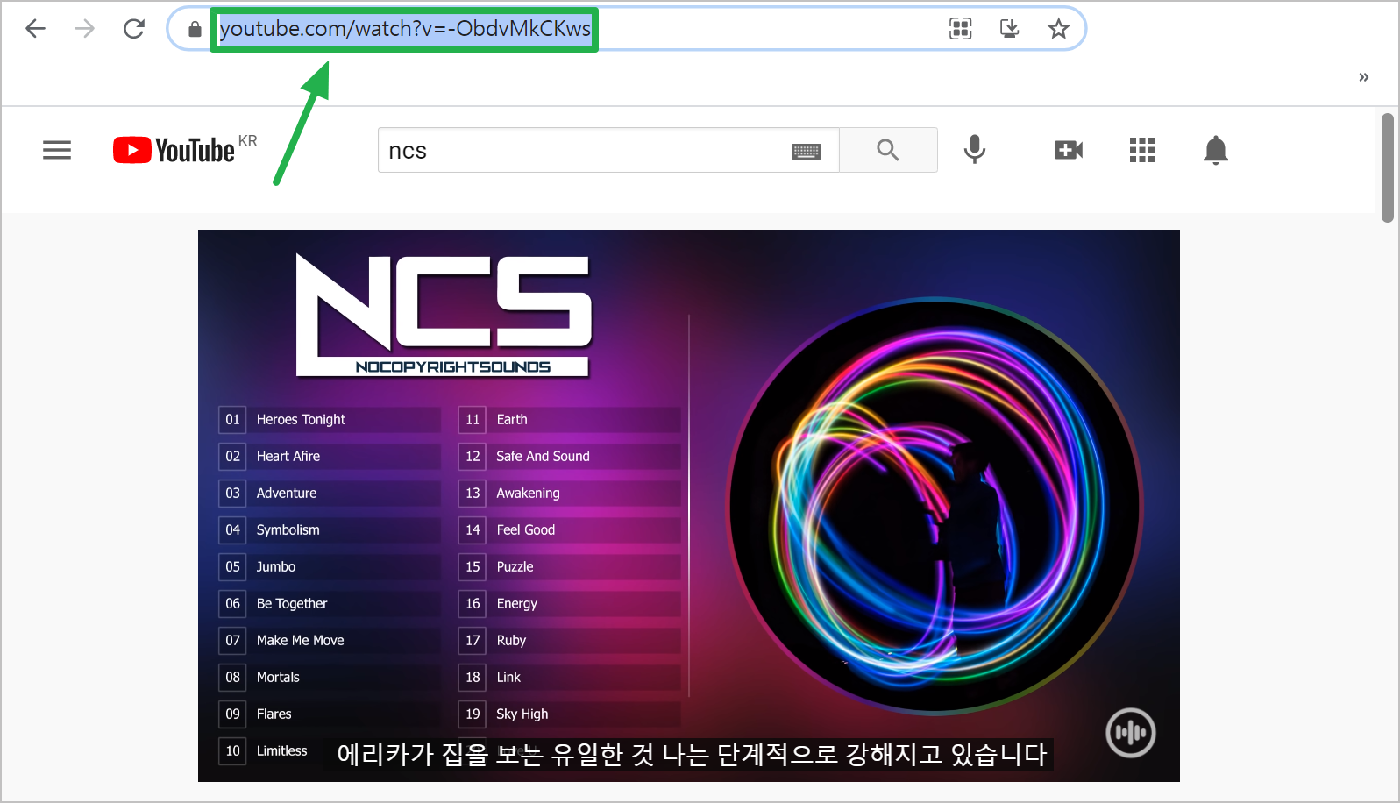
Task: Expand the hidden extensions chevron
Action: click(x=1363, y=77)
